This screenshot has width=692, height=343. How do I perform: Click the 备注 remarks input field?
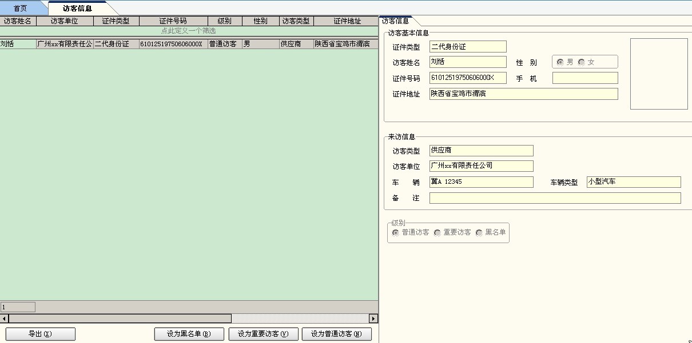pos(555,198)
